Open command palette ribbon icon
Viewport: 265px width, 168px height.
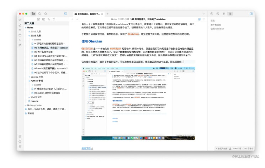[20, 40]
